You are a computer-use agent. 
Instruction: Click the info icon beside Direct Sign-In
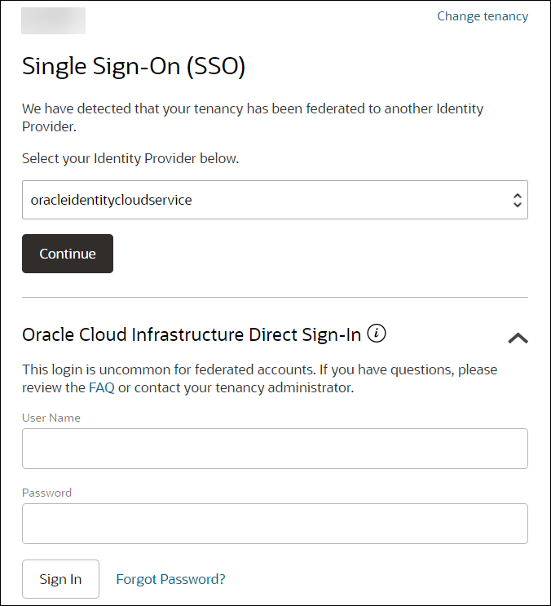(377, 333)
